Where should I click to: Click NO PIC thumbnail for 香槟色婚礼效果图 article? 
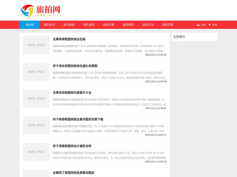(36, 72)
